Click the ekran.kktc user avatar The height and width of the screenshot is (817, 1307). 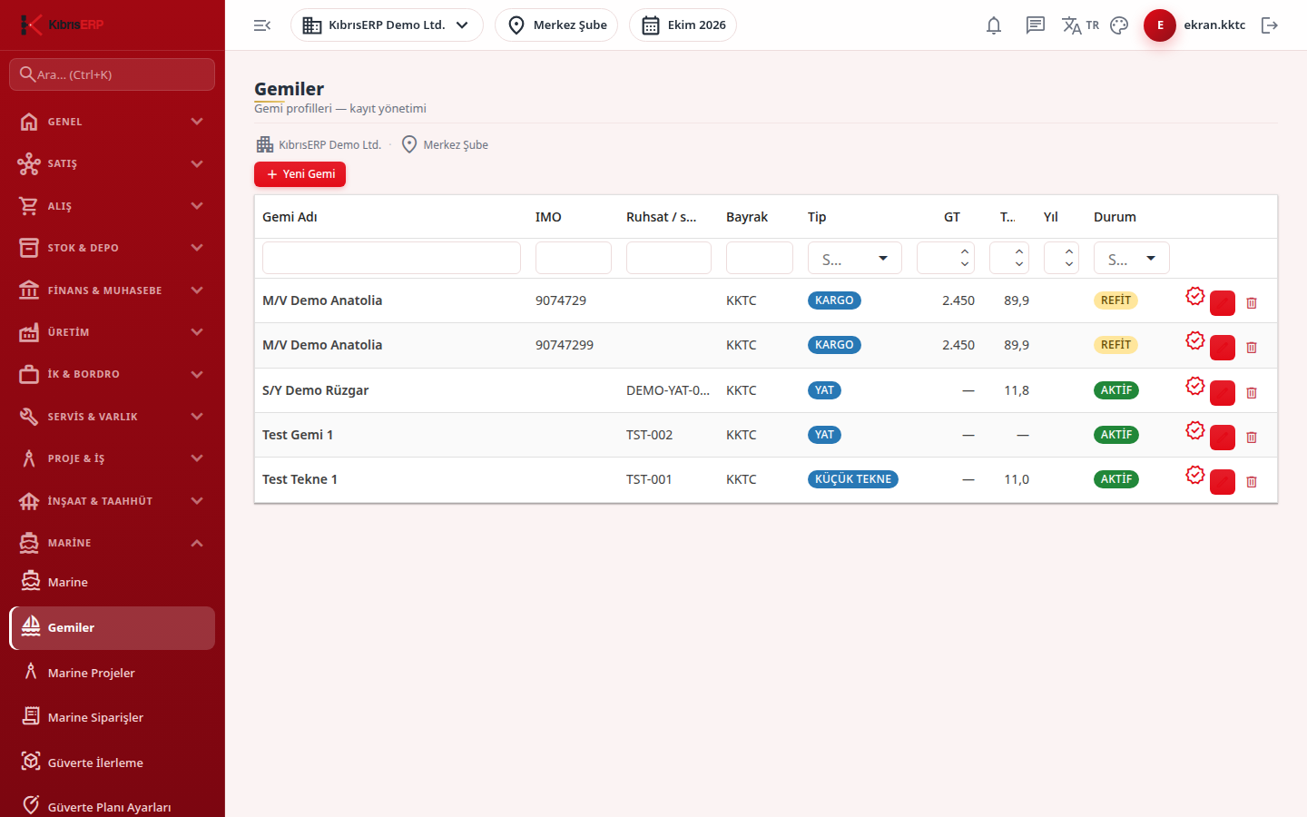pyautogui.click(x=1160, y=25)
